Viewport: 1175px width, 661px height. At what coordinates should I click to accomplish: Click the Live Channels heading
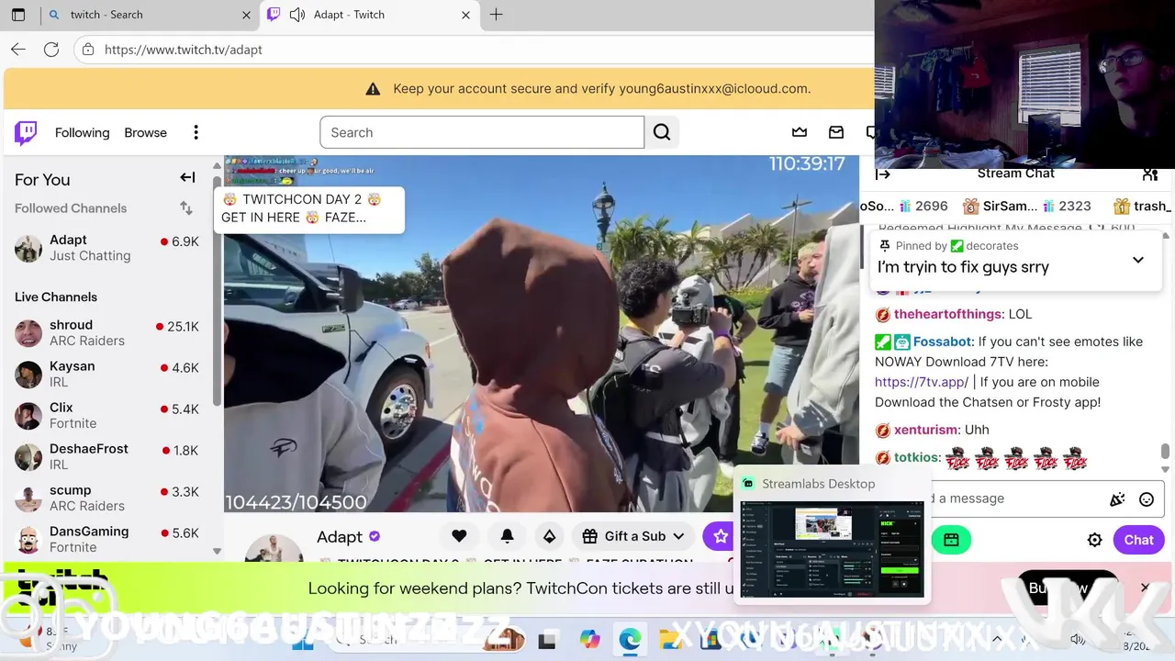coord(56,297)
